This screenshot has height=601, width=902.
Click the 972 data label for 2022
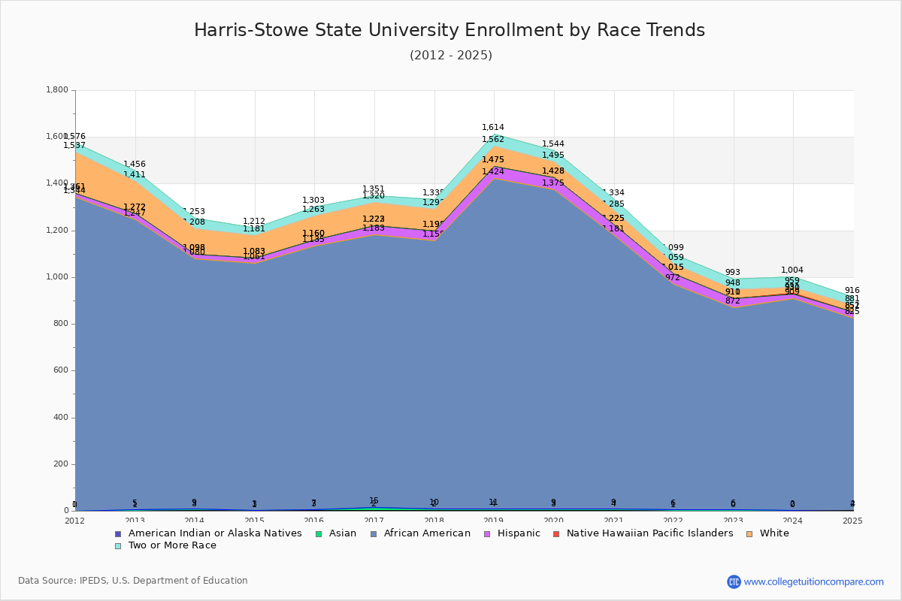pos(673,278)
